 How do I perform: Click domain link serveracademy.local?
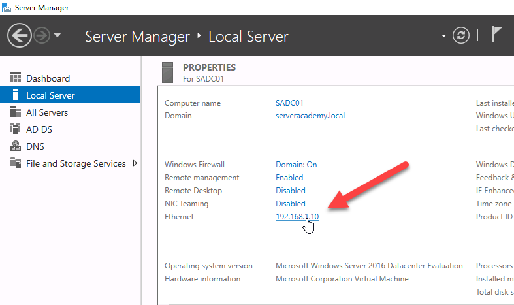[310, 116]
